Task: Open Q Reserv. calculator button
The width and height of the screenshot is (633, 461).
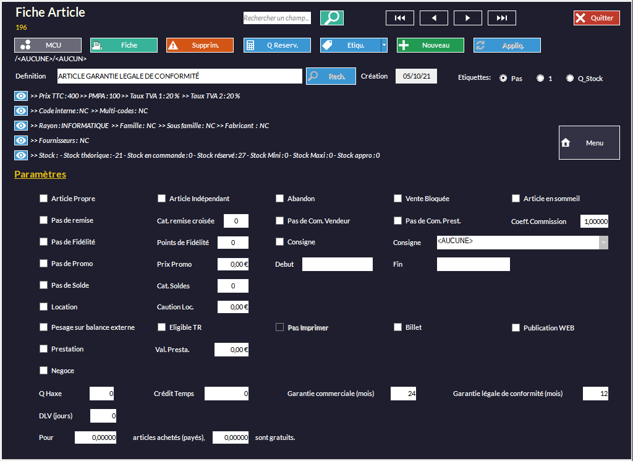Action: [x=277, y=45]
